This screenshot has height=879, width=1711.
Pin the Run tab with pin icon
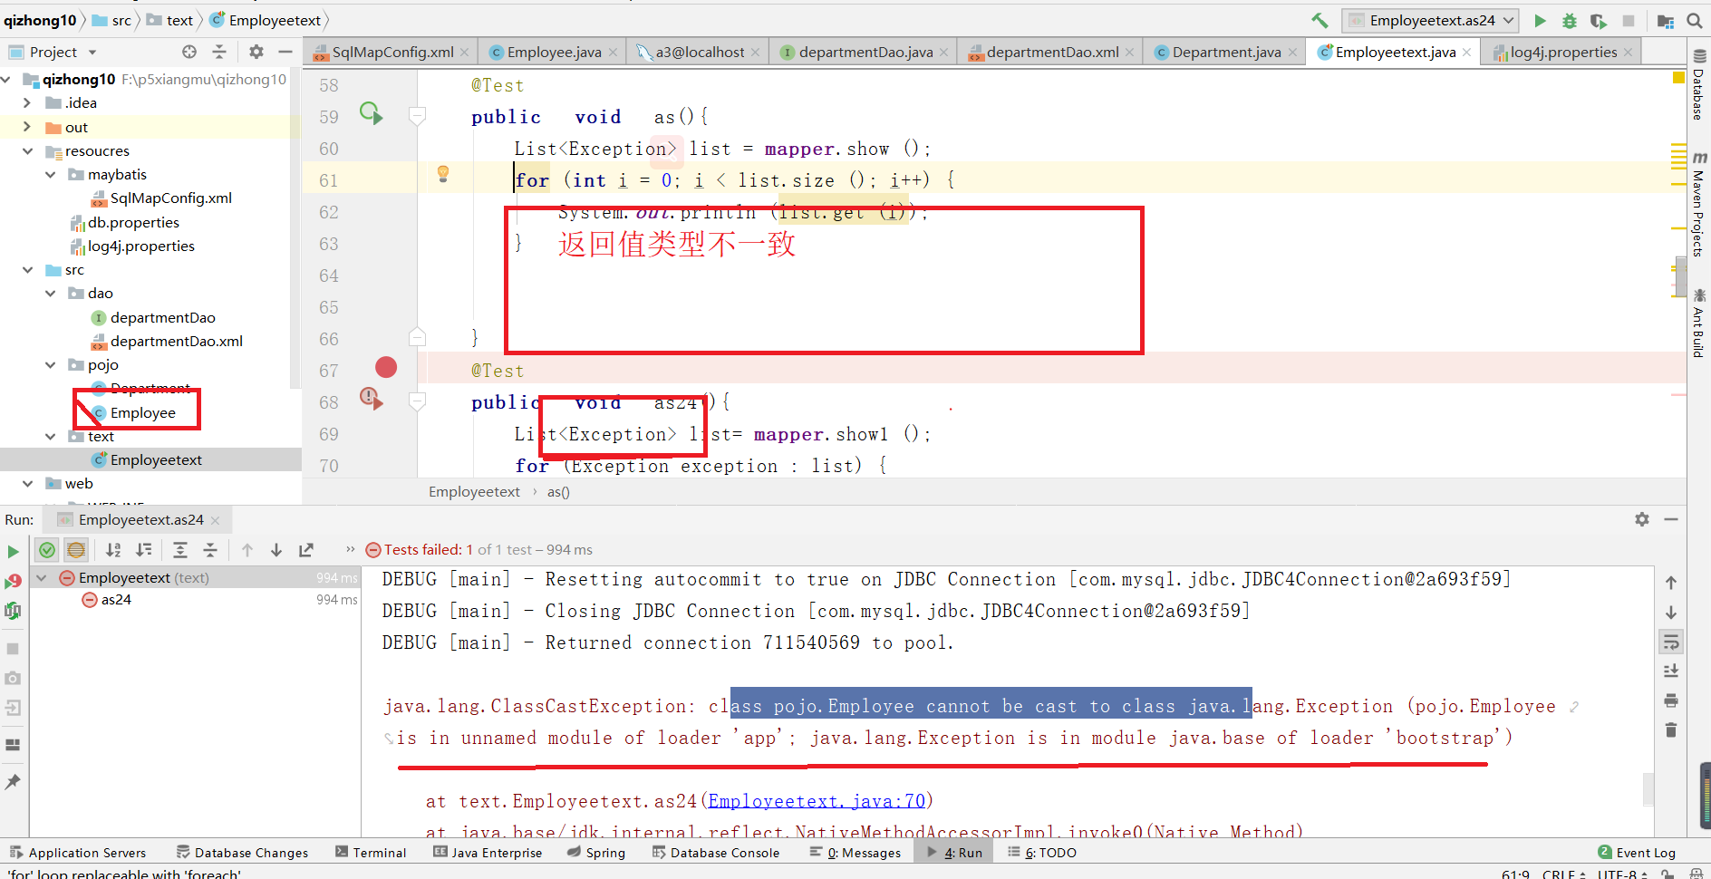[13, 781]
